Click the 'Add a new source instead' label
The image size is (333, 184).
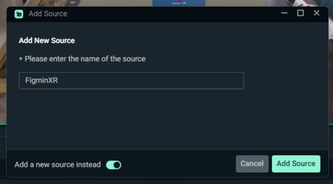click(x=57, y=165)
